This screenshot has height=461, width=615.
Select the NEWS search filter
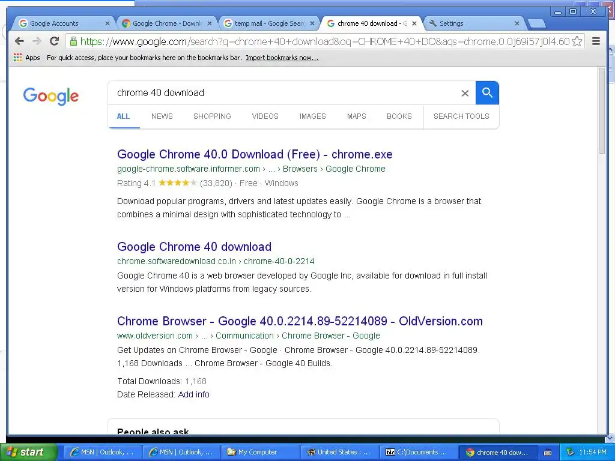(162, 116)
